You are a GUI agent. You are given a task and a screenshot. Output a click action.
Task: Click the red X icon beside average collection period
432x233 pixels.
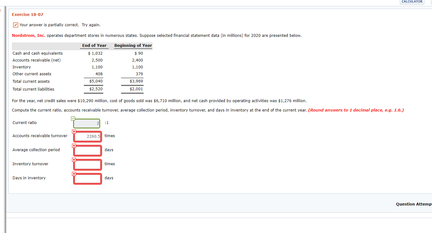tap(74, 146)
